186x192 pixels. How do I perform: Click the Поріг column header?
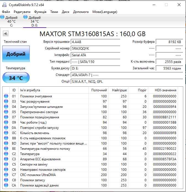pos(138,90)
